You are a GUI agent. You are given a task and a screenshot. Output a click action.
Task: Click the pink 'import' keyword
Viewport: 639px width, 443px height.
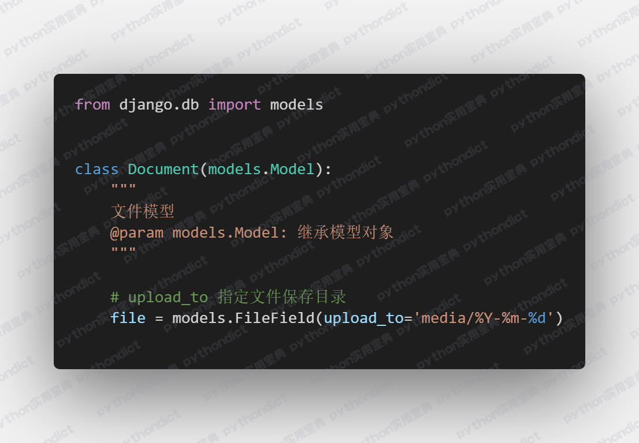click(x=235, y=105)
